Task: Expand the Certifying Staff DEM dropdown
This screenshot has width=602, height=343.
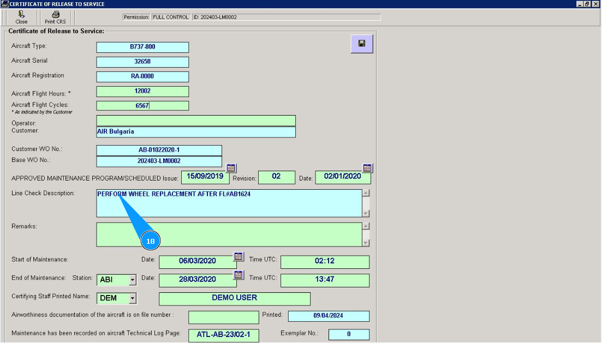Action: 132,298
